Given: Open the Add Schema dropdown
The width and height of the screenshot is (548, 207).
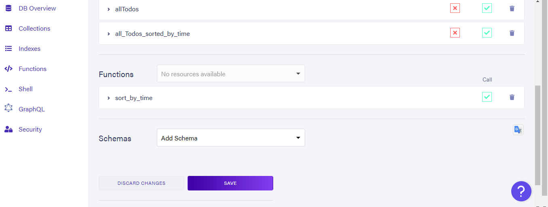Looking at the screenshot, I should tap(231, 138).
